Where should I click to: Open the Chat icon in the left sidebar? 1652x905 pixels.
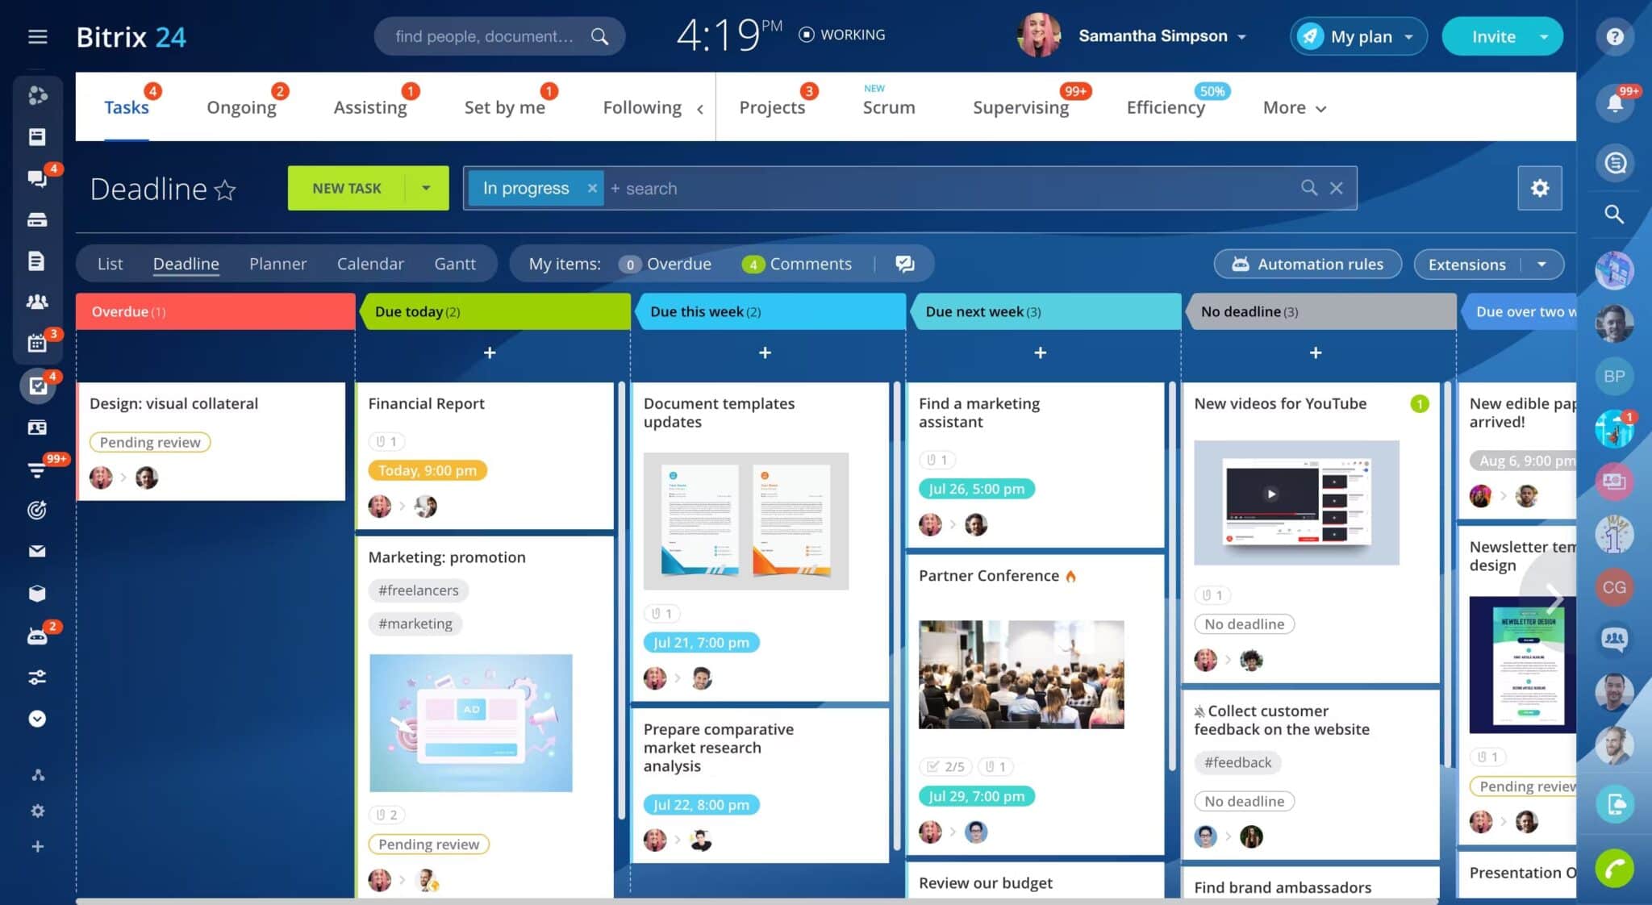coord(38,179)
